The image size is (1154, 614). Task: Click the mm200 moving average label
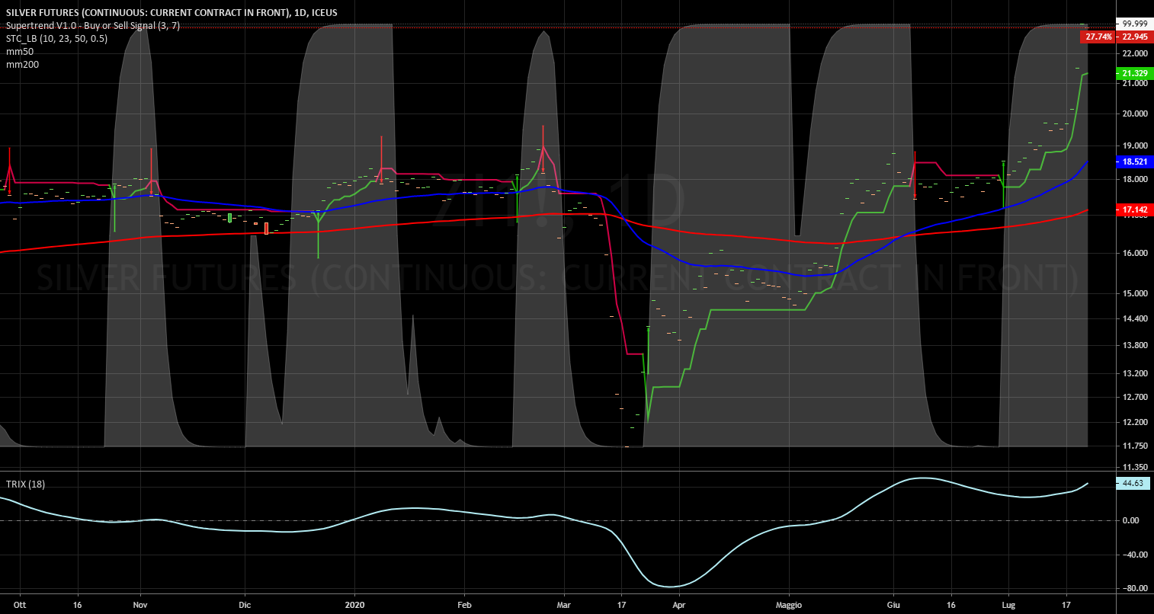22,64
